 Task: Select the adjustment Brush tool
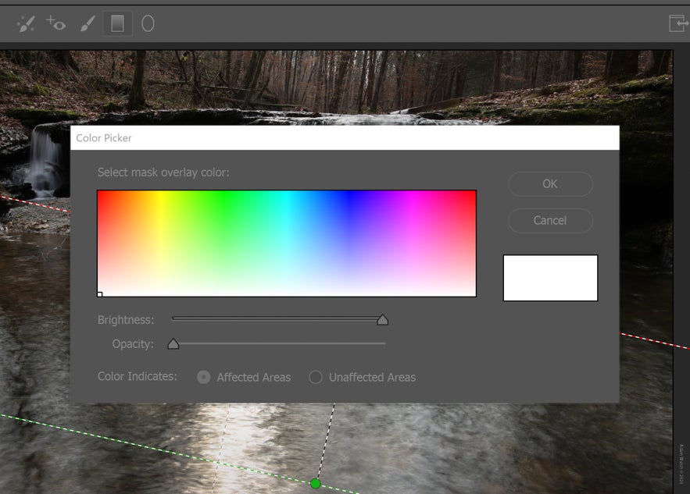coord(88,23)
